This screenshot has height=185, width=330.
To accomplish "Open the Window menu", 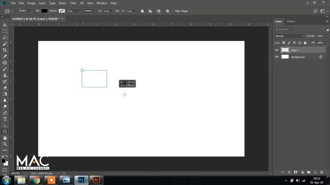I will pyautogui.click(x=102, y=3).
